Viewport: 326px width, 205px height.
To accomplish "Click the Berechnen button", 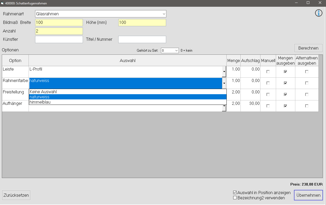I will point(308,48).
